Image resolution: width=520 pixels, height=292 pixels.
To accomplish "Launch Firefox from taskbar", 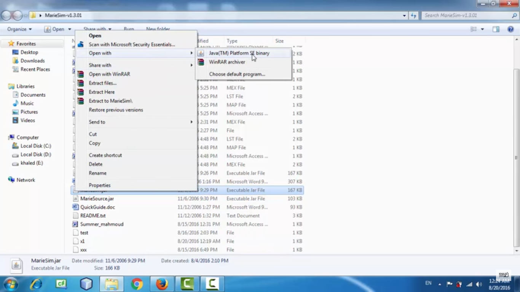I will point(162,284).
